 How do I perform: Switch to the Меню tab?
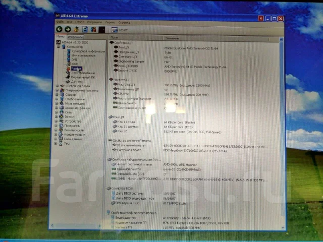(x=61, y=36)
